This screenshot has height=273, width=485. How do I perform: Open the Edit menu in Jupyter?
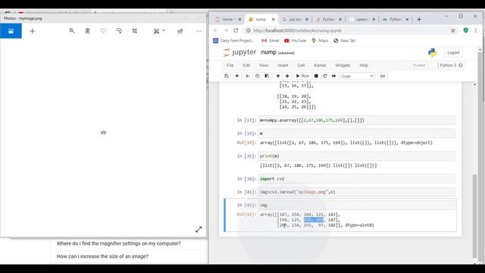pyautogui.click(x=246, y=65)
